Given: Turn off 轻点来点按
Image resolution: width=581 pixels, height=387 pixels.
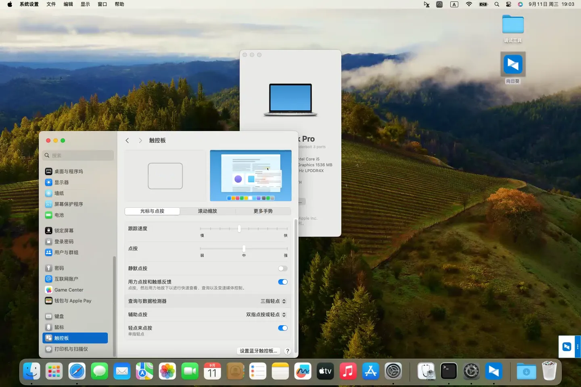Looking at the screenshot, I should pyautogui.click(x=282, y=328).
